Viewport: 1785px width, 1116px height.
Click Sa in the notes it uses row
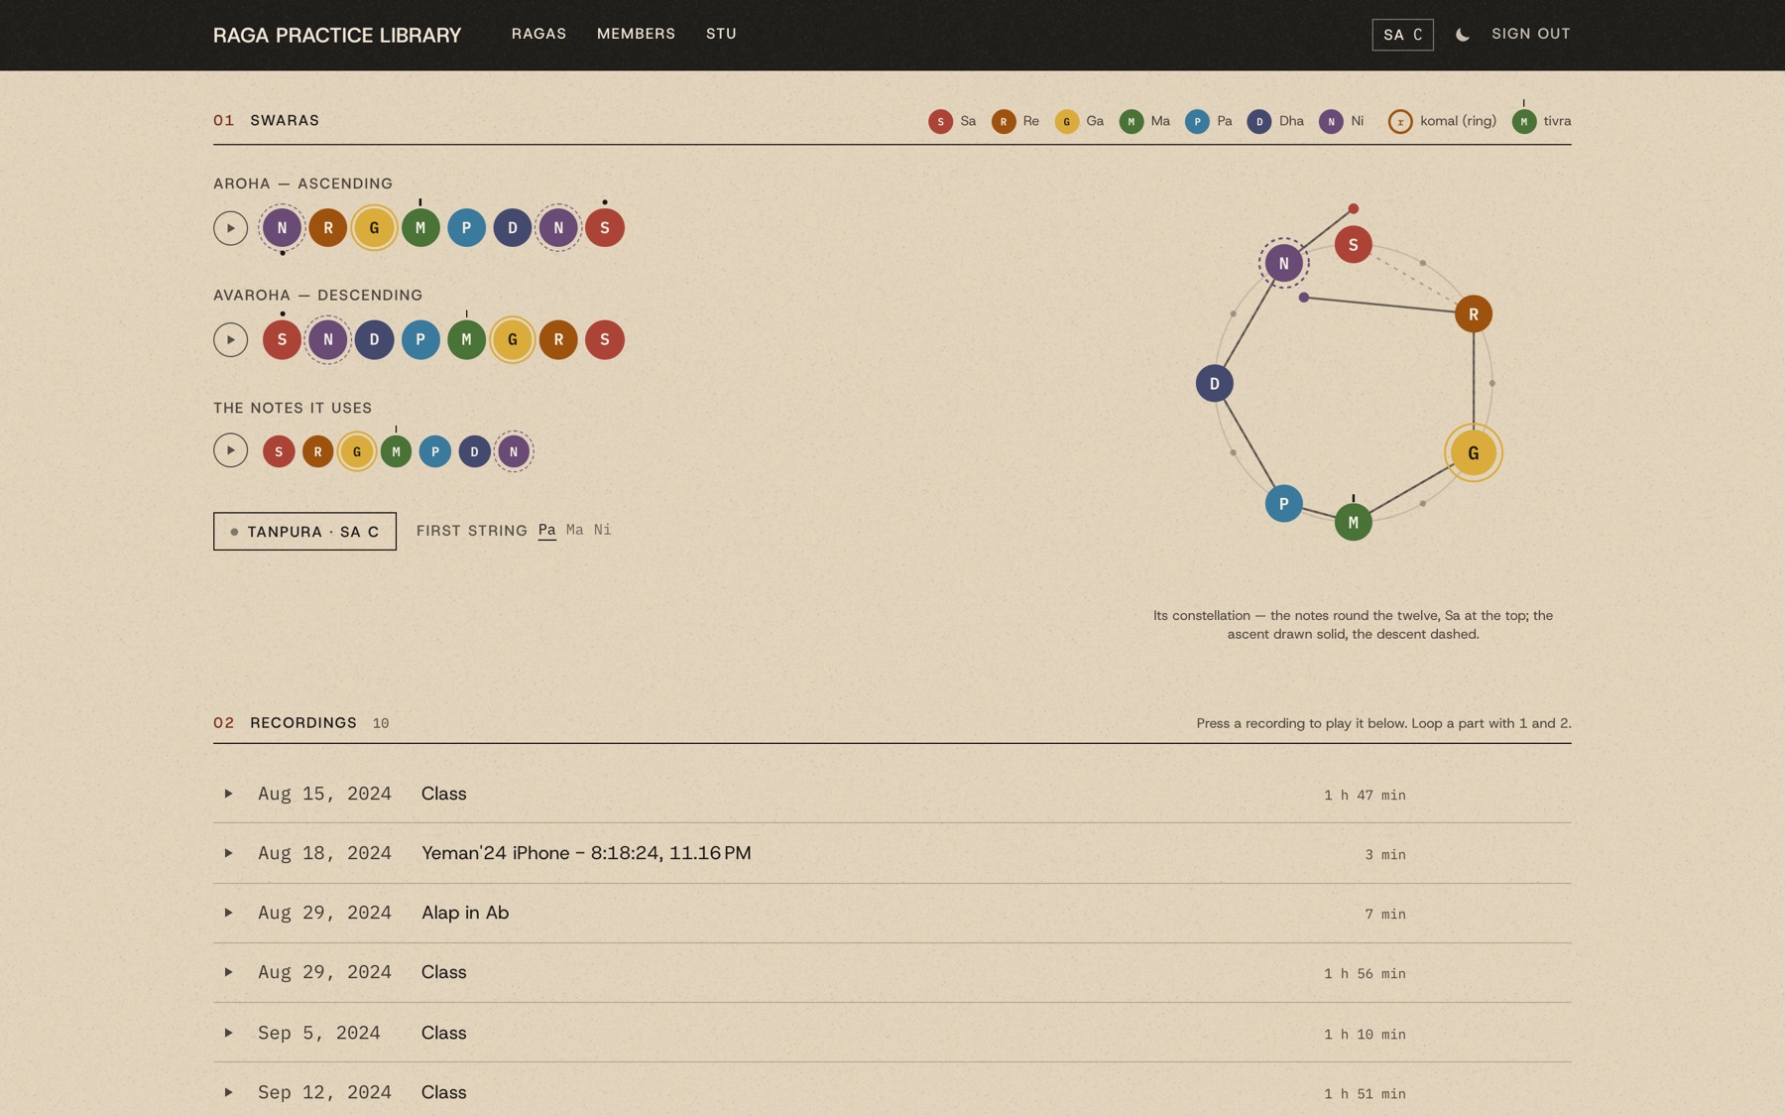(279, 452)
